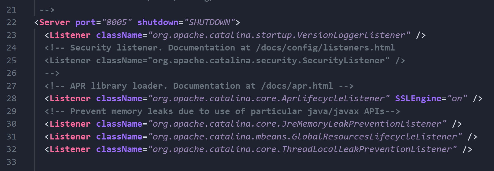Click the /docs/config/listeners.html path in comment
The image size is (494, 171).
point(325,48)
